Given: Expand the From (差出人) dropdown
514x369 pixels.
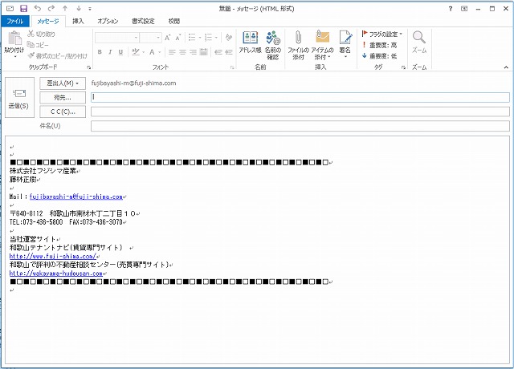Looking at the screenshot, I should pyautogui.click(x=63, y=83).
